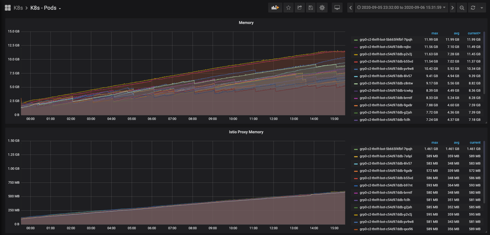Open the Memory panel title menu
The image size is (490, 235).
click(246, 23)
